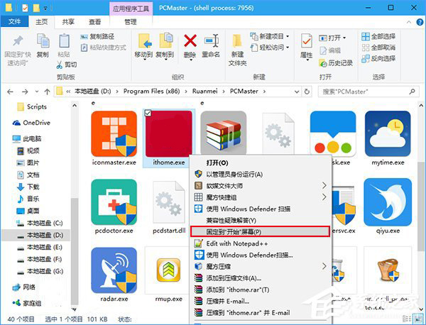
Task: Click the Scripts folder in the sidebar
Action: click(32, 106)
